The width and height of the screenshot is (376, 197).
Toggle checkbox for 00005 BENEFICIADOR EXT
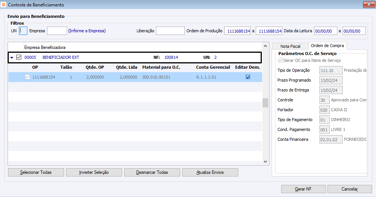[19, 57]
